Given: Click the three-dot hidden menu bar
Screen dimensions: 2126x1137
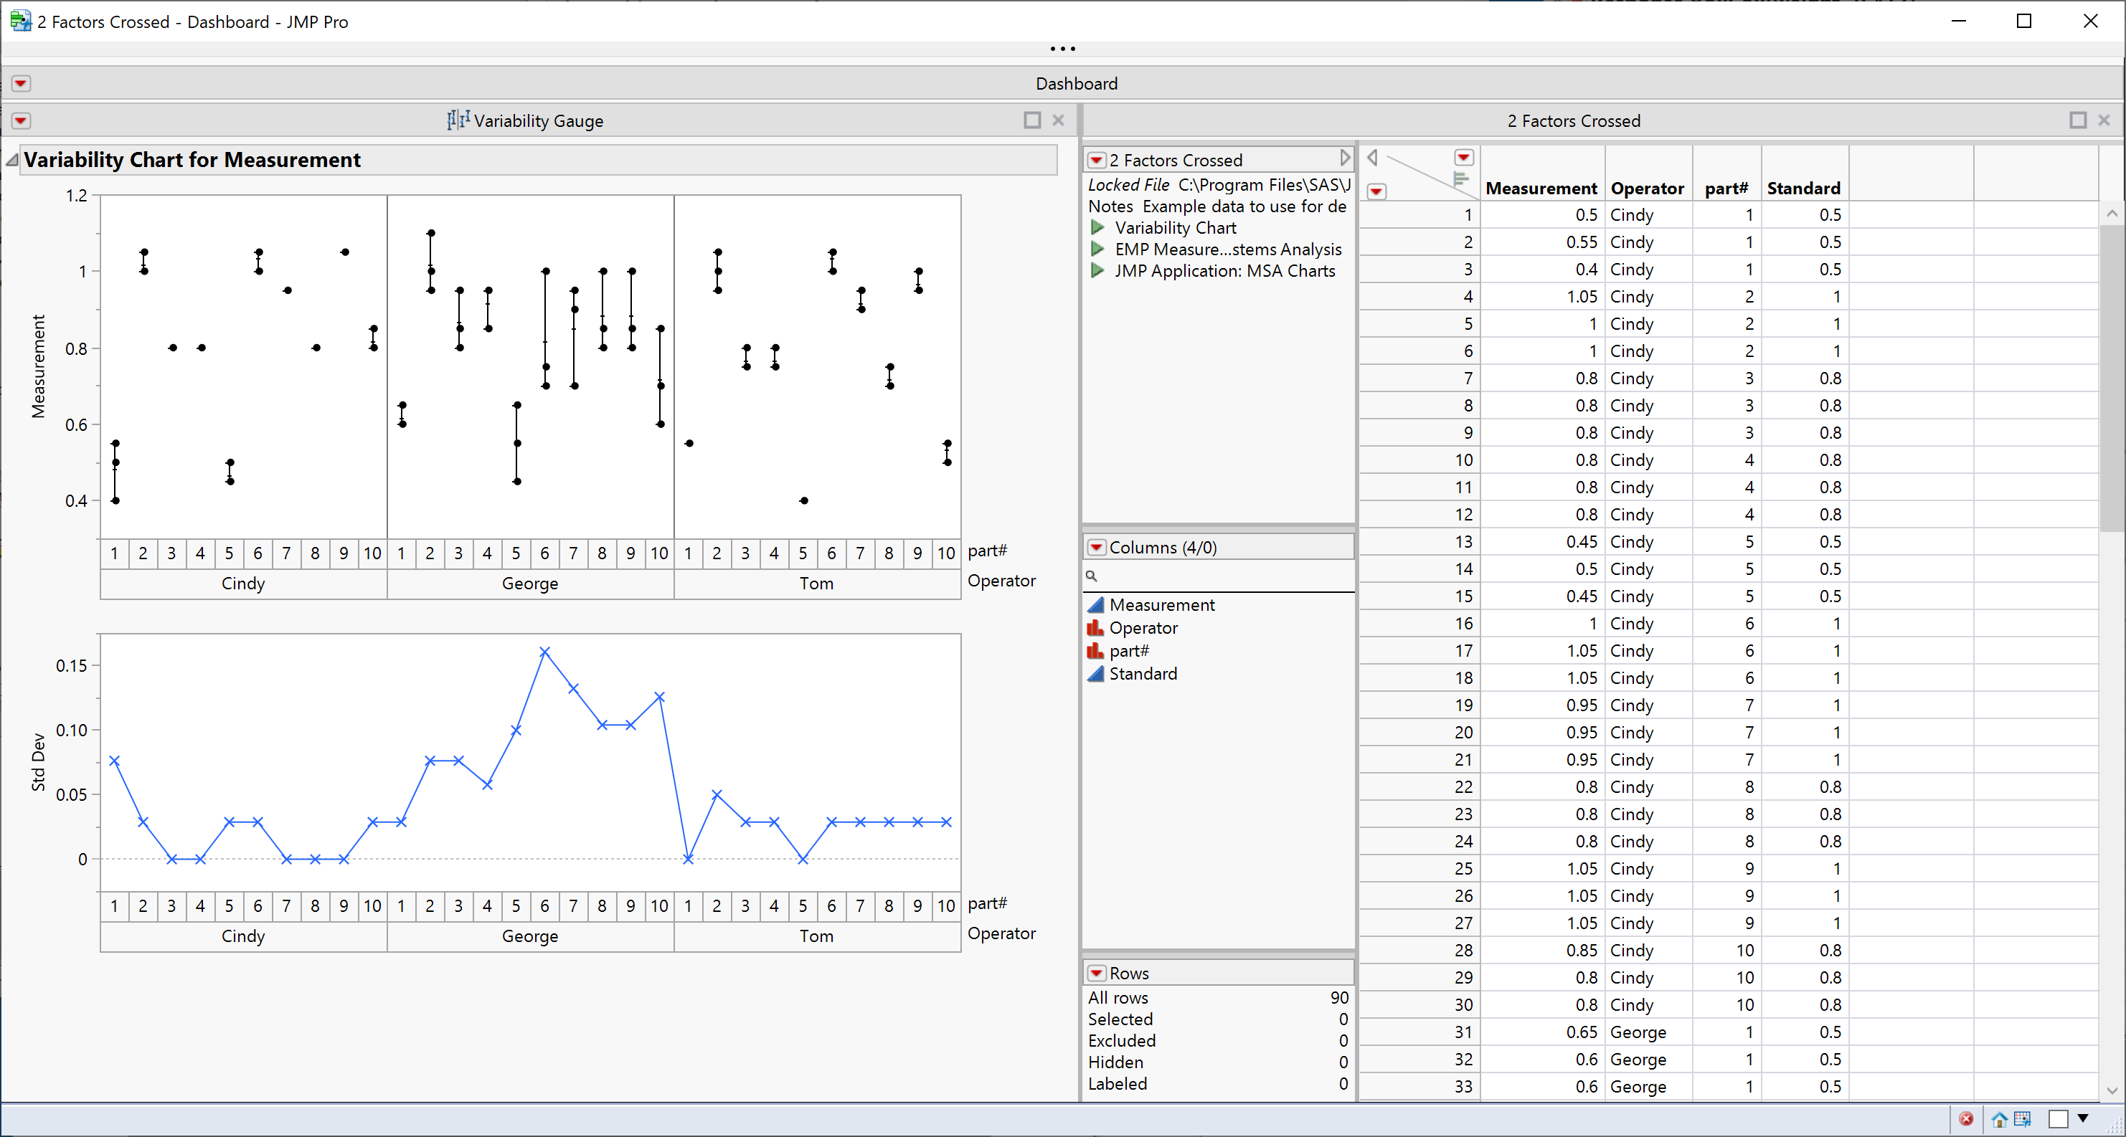Looking at the screenshot, I should pyautogui.click(x=1062, y=49).
